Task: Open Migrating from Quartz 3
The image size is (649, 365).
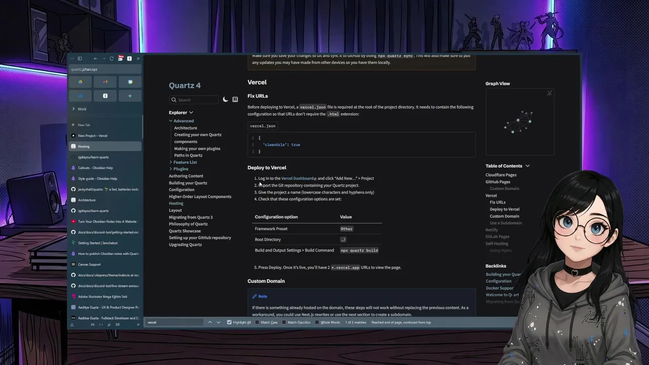Action: point(191,217)
